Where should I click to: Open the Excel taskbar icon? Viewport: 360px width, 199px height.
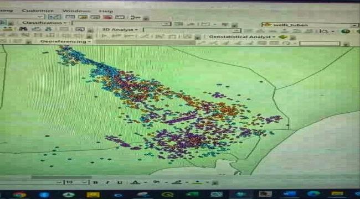point(192,195)
